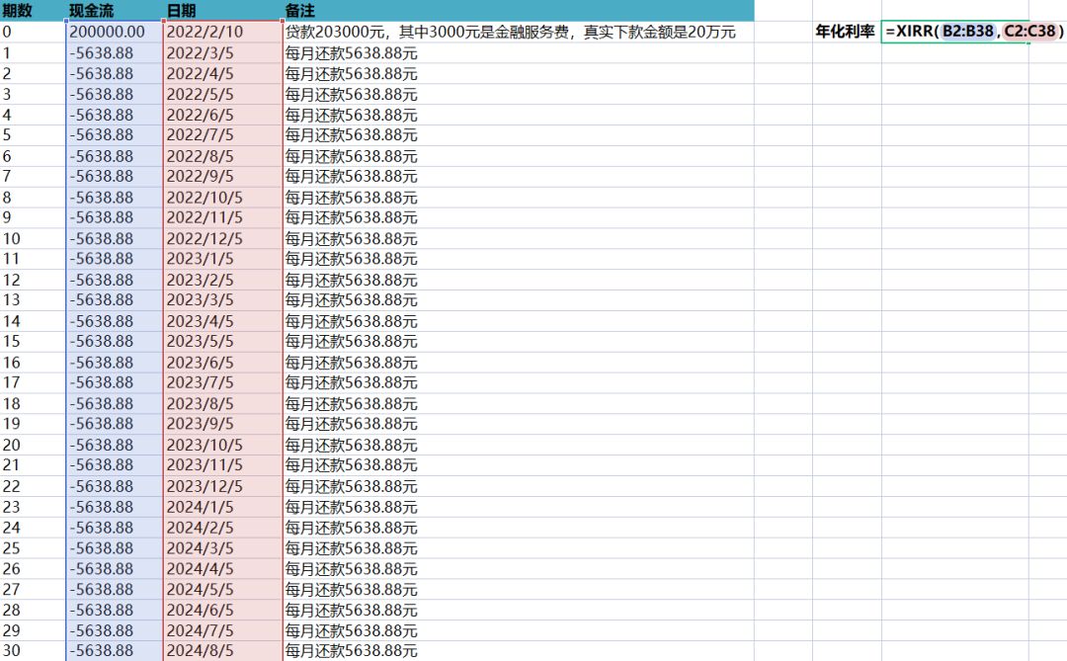This screenshot has width=1067, height=661.
Task: Select the date cell 2024/3/5
Action: click(x=223, y=548)
